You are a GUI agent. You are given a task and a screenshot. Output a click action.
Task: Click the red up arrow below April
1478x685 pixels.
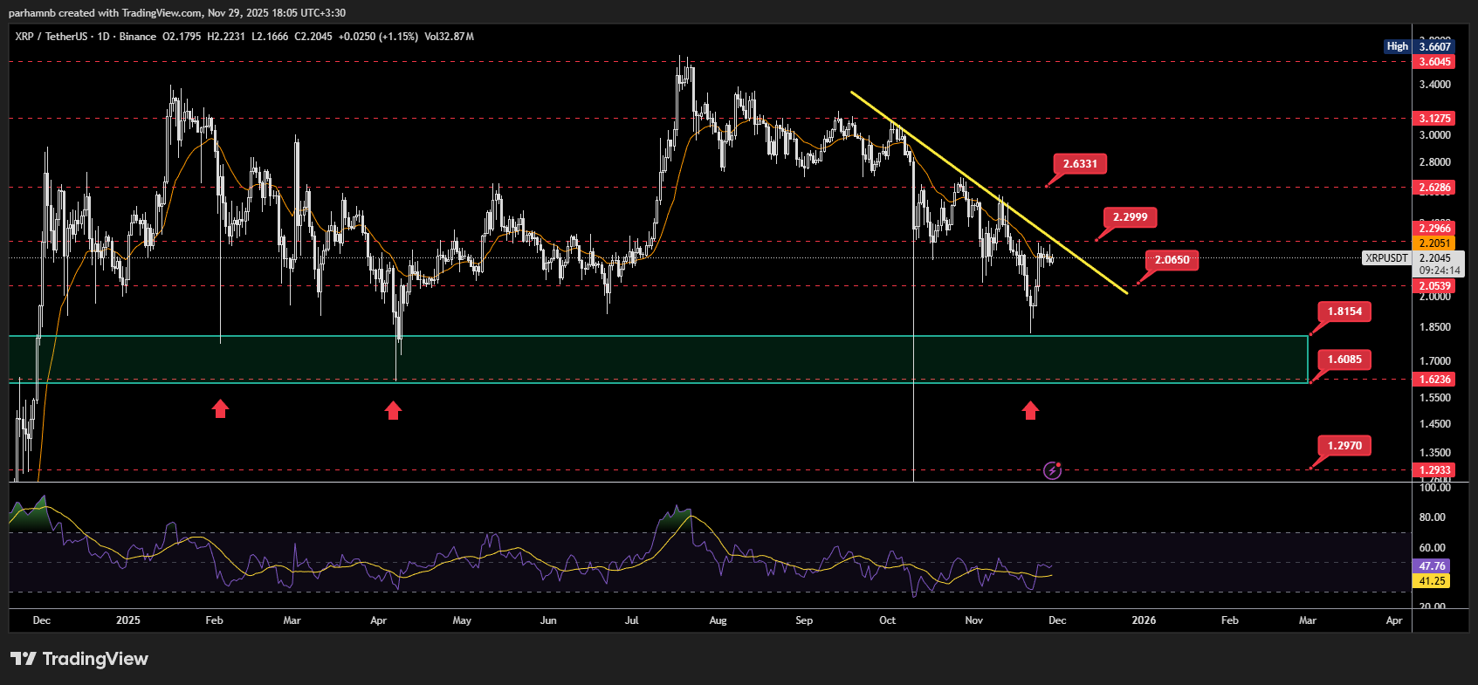[x=393, y=410]
